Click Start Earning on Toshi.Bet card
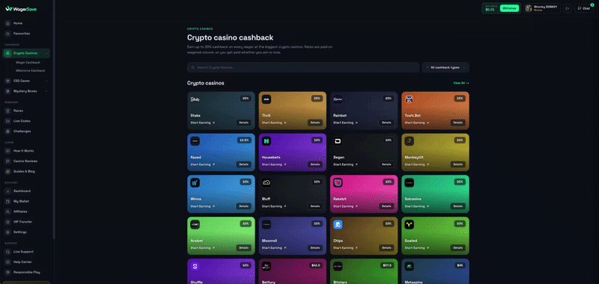 tap(417, 123)
